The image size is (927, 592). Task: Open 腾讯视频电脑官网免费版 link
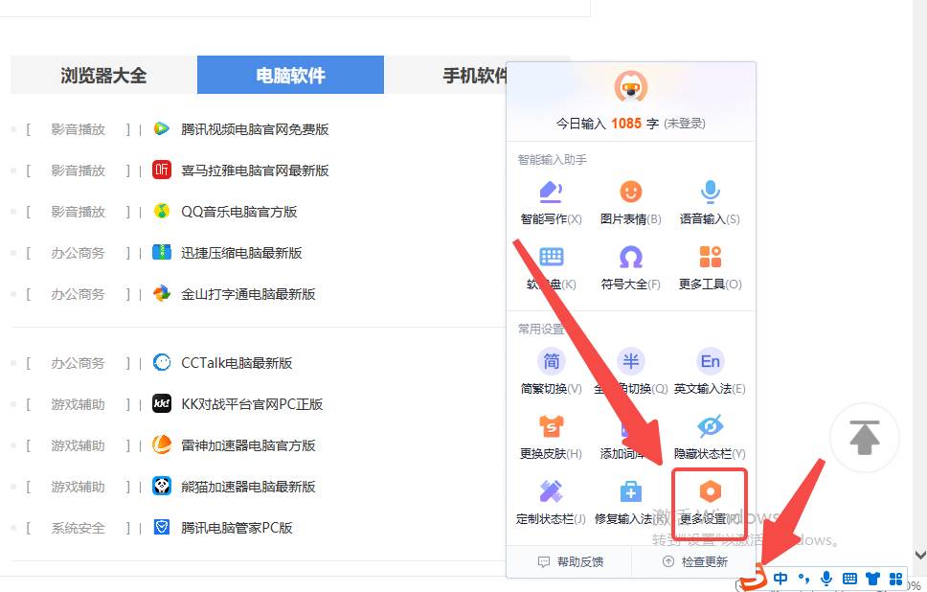(255, 129)
